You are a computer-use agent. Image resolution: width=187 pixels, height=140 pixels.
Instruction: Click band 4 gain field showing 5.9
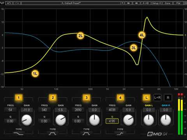[x=128, y=110]
